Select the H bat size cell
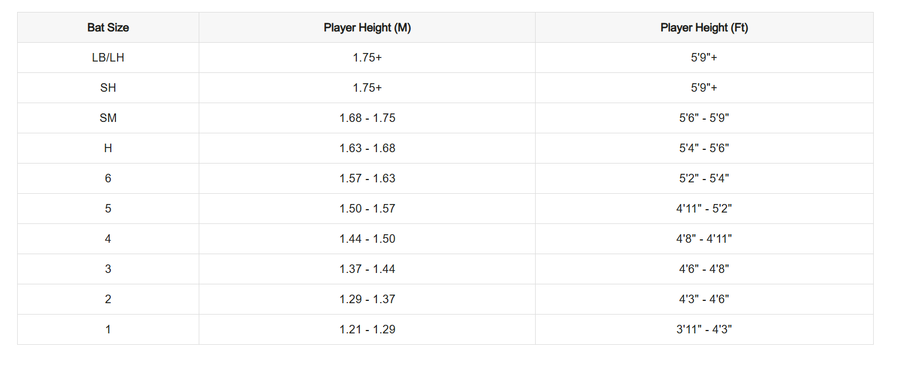This screenshot has height=367, width=908. pyautogui.click(x=108, y=148)
